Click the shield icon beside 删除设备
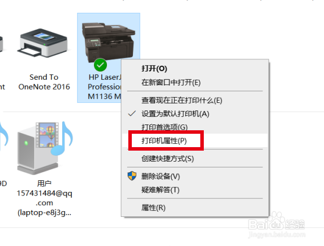Image resolution: width=324 pixels, height=246 pixels. click(x=132, y=176)
